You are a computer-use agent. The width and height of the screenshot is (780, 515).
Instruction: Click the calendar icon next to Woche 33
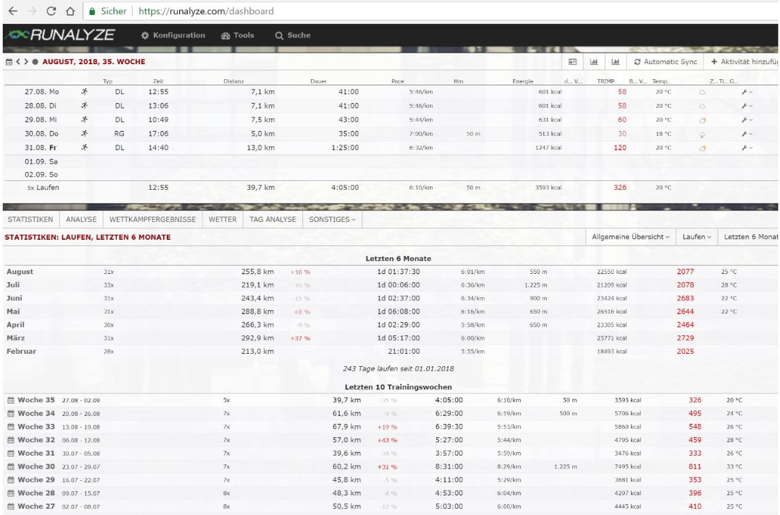(10, 428)
